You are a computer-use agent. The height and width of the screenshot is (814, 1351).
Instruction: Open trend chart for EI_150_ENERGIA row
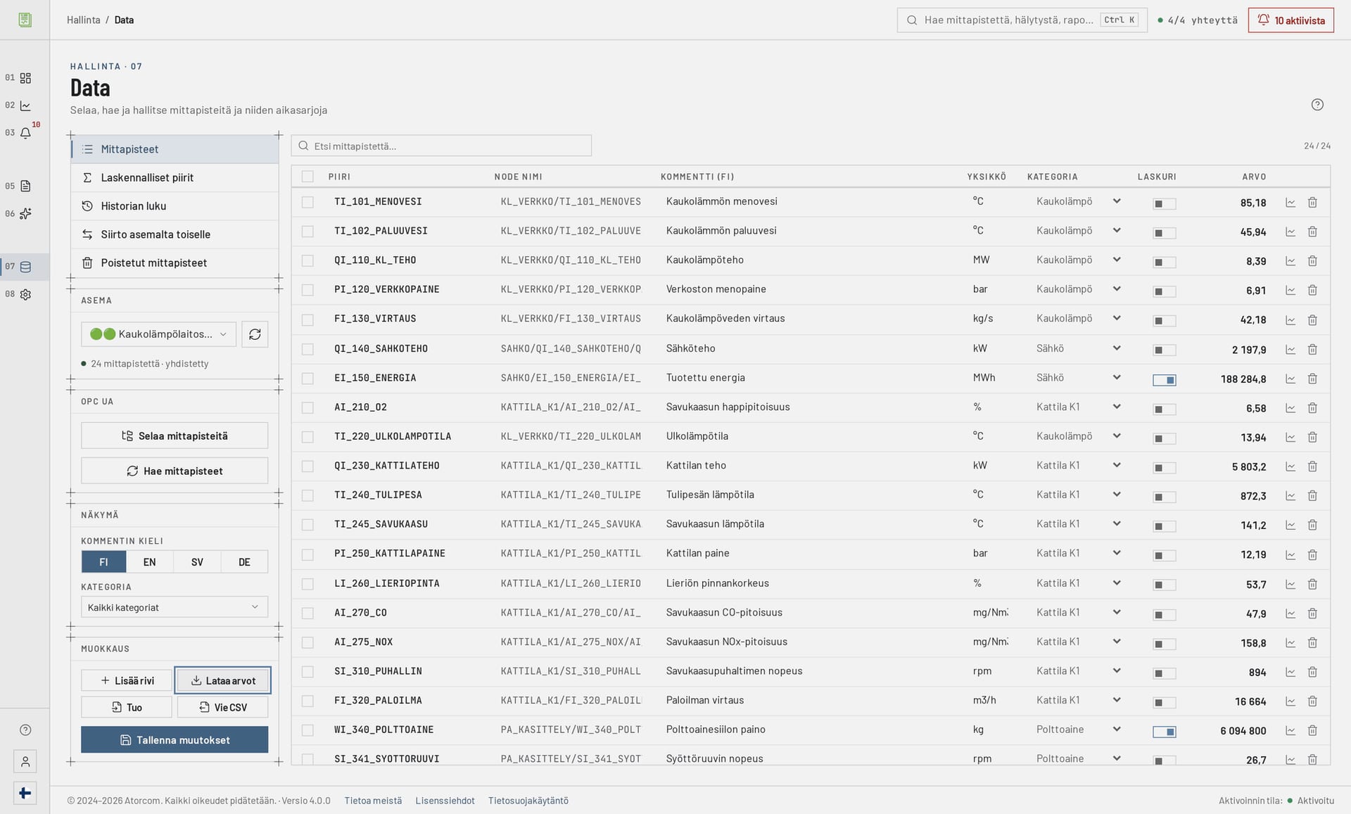click(x=1290, y=379)
